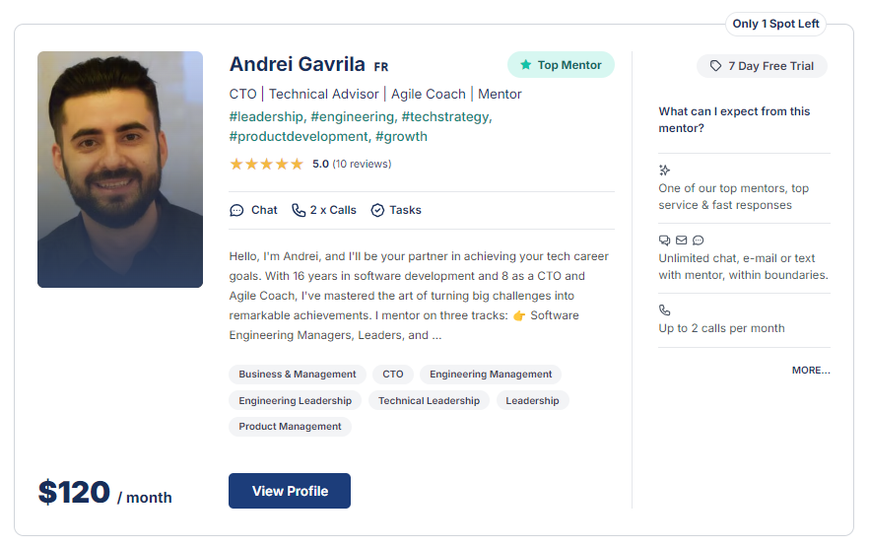Choose the Engineering Management tag
This screenshot has height=548, width=869.
491,375
